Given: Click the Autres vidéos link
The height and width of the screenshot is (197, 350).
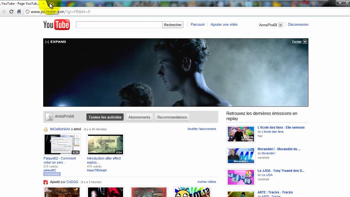Looking at the screenshot, I should pos(207,182).
